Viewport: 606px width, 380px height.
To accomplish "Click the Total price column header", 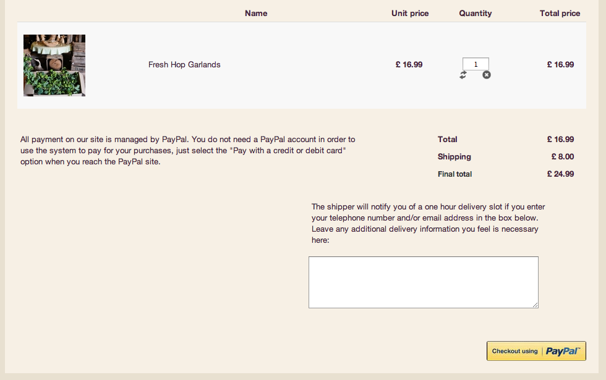I will click(x=560, y=13).
